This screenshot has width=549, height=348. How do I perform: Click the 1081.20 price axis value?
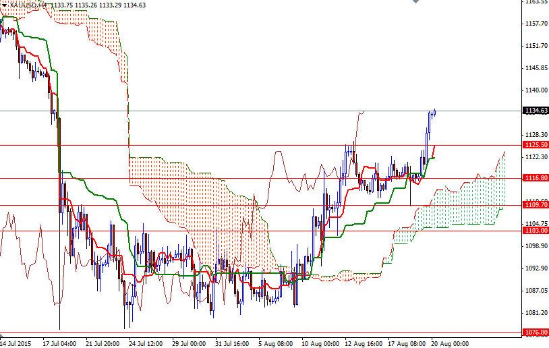[536, 313]
